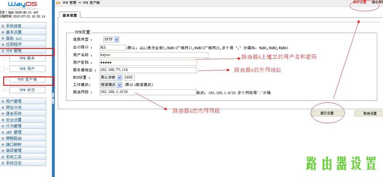Collapse the VPN 管理 menu section

tap(23, 51)
